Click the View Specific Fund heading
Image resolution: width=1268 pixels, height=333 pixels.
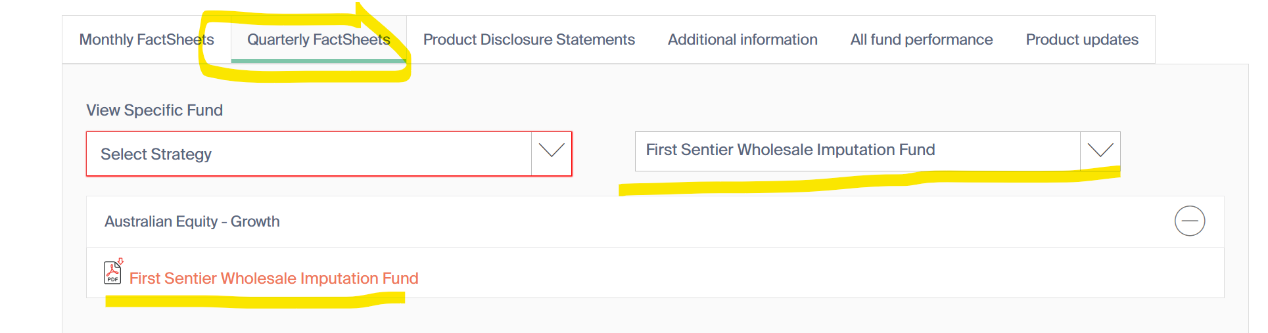154,110
